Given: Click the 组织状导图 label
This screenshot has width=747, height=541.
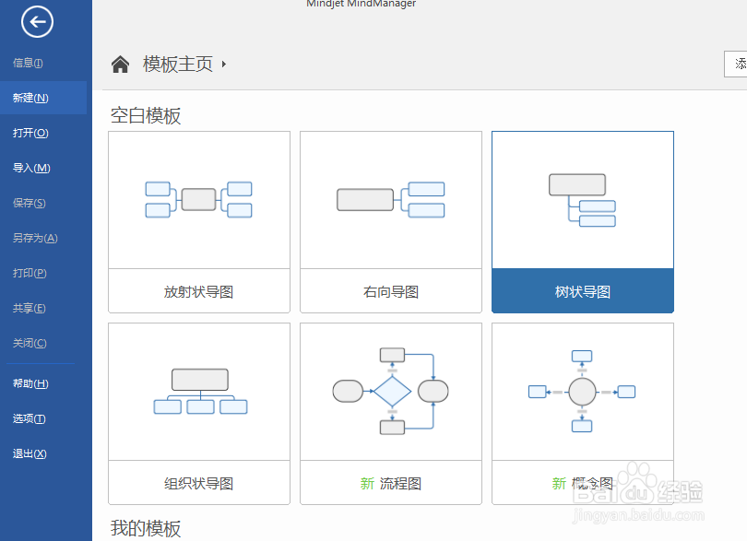Looking at the screenshot, I should [198, 483].
